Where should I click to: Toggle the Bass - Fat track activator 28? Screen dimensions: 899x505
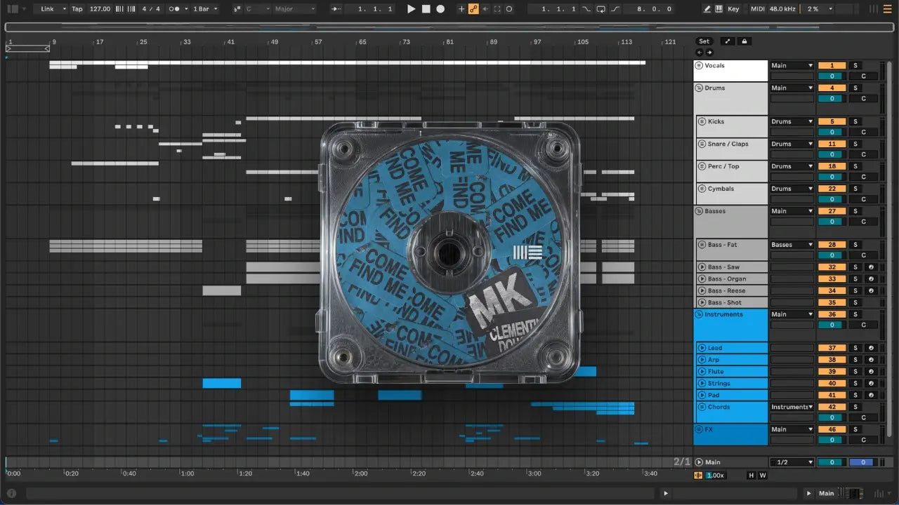tap(832, 245)
